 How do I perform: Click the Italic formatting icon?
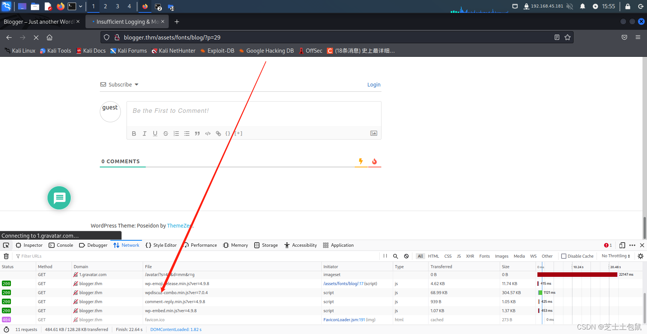point(144,134)
